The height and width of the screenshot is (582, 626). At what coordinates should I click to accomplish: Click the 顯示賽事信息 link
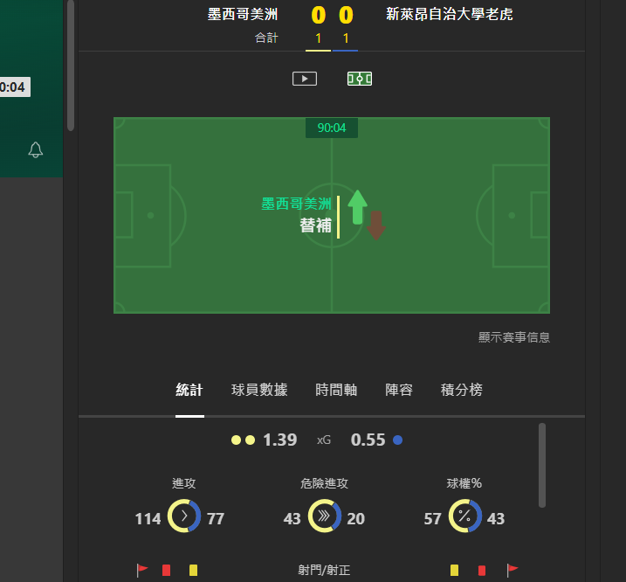514,337
